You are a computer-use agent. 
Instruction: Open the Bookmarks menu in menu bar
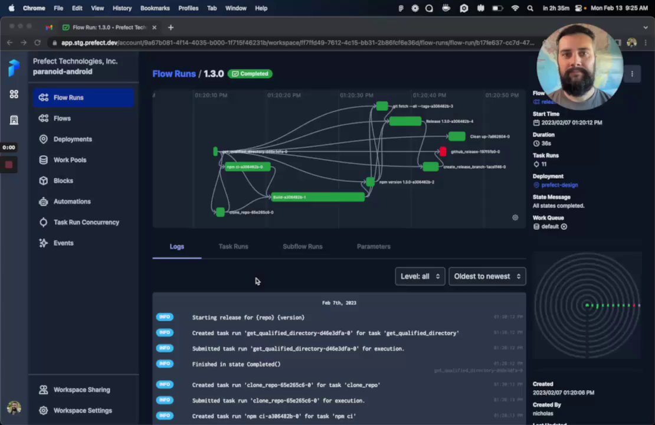tap(155, 8)
